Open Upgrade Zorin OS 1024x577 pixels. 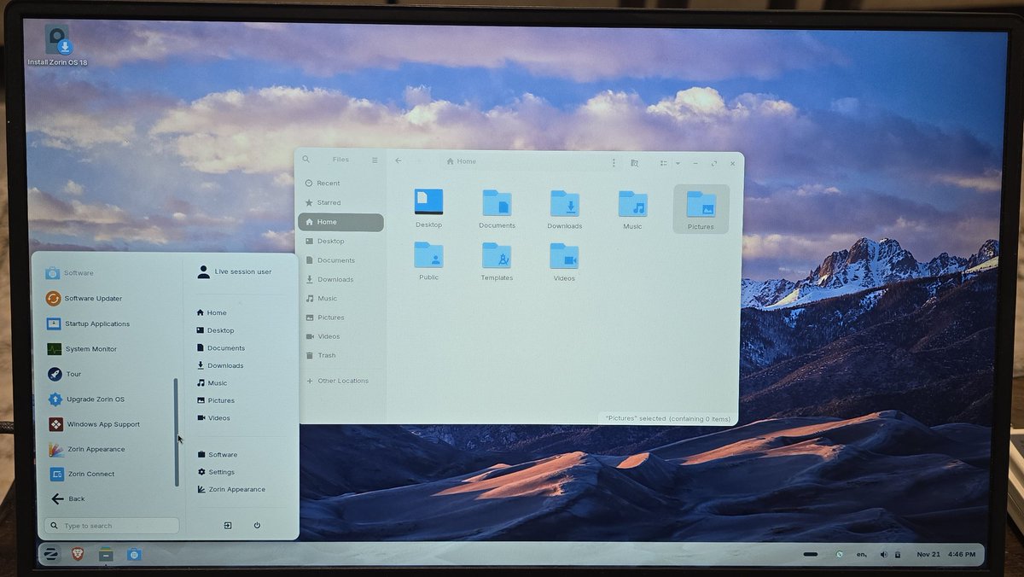[x=85, y=399]
